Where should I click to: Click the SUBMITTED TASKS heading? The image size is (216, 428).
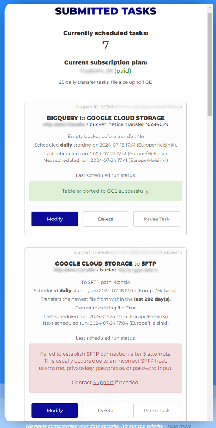(105, 11)
